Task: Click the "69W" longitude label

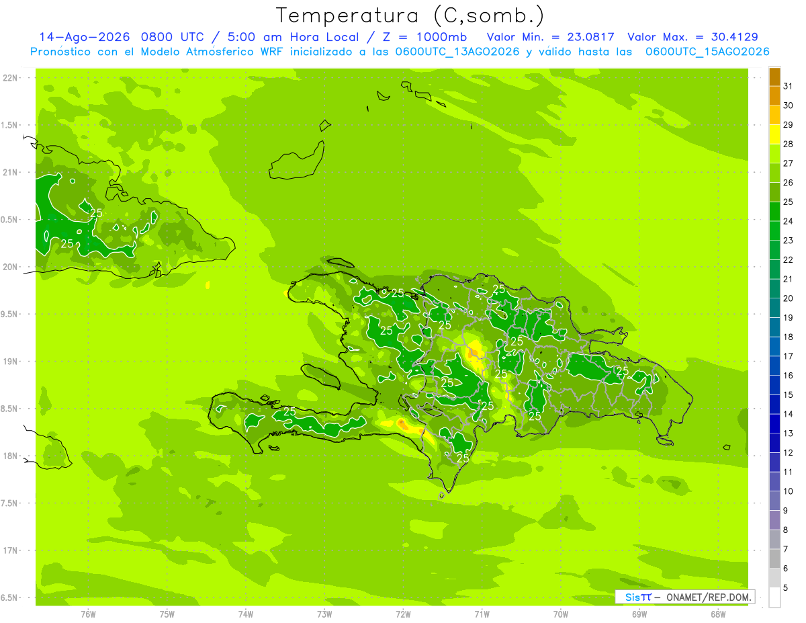Action: [x=639, y=614]
